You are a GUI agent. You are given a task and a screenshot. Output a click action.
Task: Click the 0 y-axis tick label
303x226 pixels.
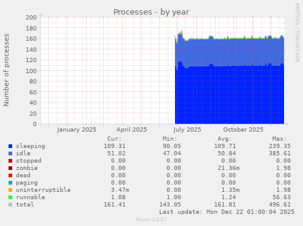[35, 124]
